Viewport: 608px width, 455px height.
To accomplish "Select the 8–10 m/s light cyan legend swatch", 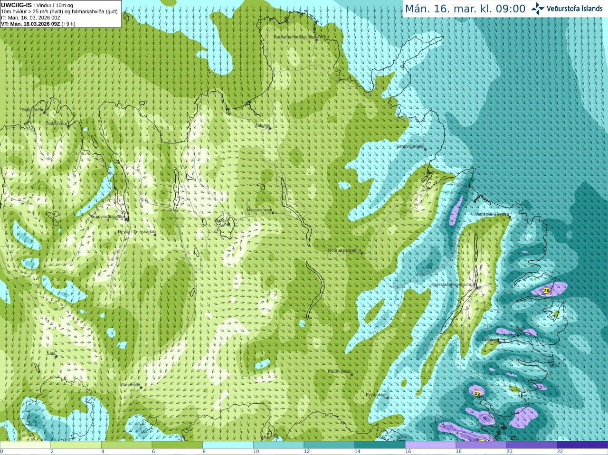I will pos(228,445).
